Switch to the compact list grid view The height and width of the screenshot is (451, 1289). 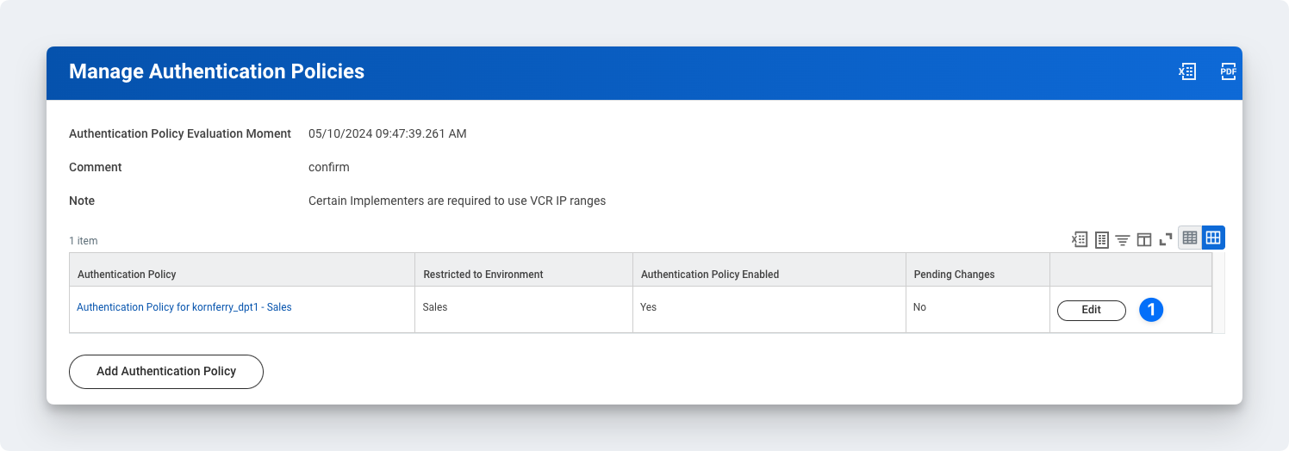point(1190,238)
